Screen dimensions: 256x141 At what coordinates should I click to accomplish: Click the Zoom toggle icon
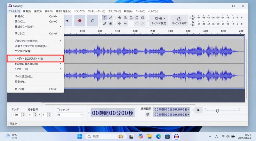(142, 18)
